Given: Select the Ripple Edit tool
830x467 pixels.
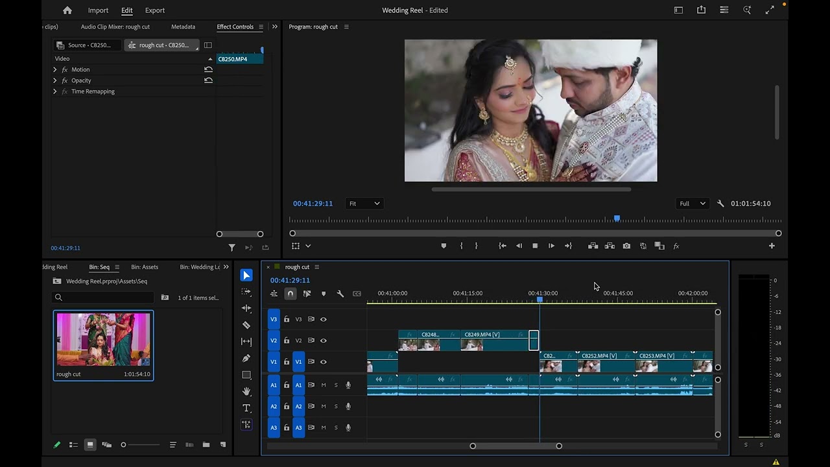Looking at the screenshot, I should coord(246,308).
